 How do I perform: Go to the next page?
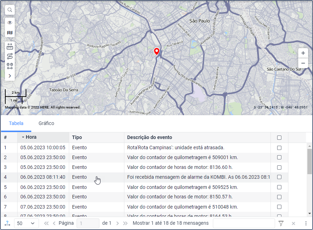coord(118,223)
